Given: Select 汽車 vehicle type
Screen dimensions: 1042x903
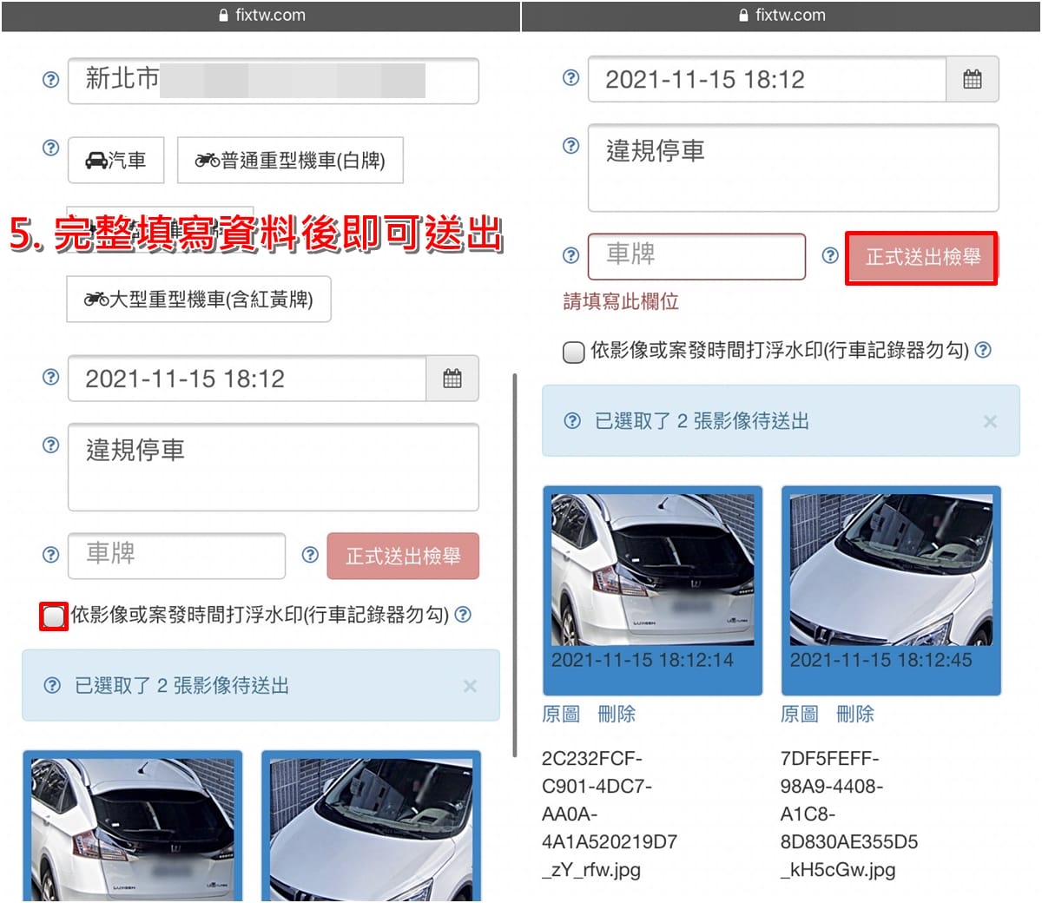Looking at the screenshot, I should pos(116,160).
